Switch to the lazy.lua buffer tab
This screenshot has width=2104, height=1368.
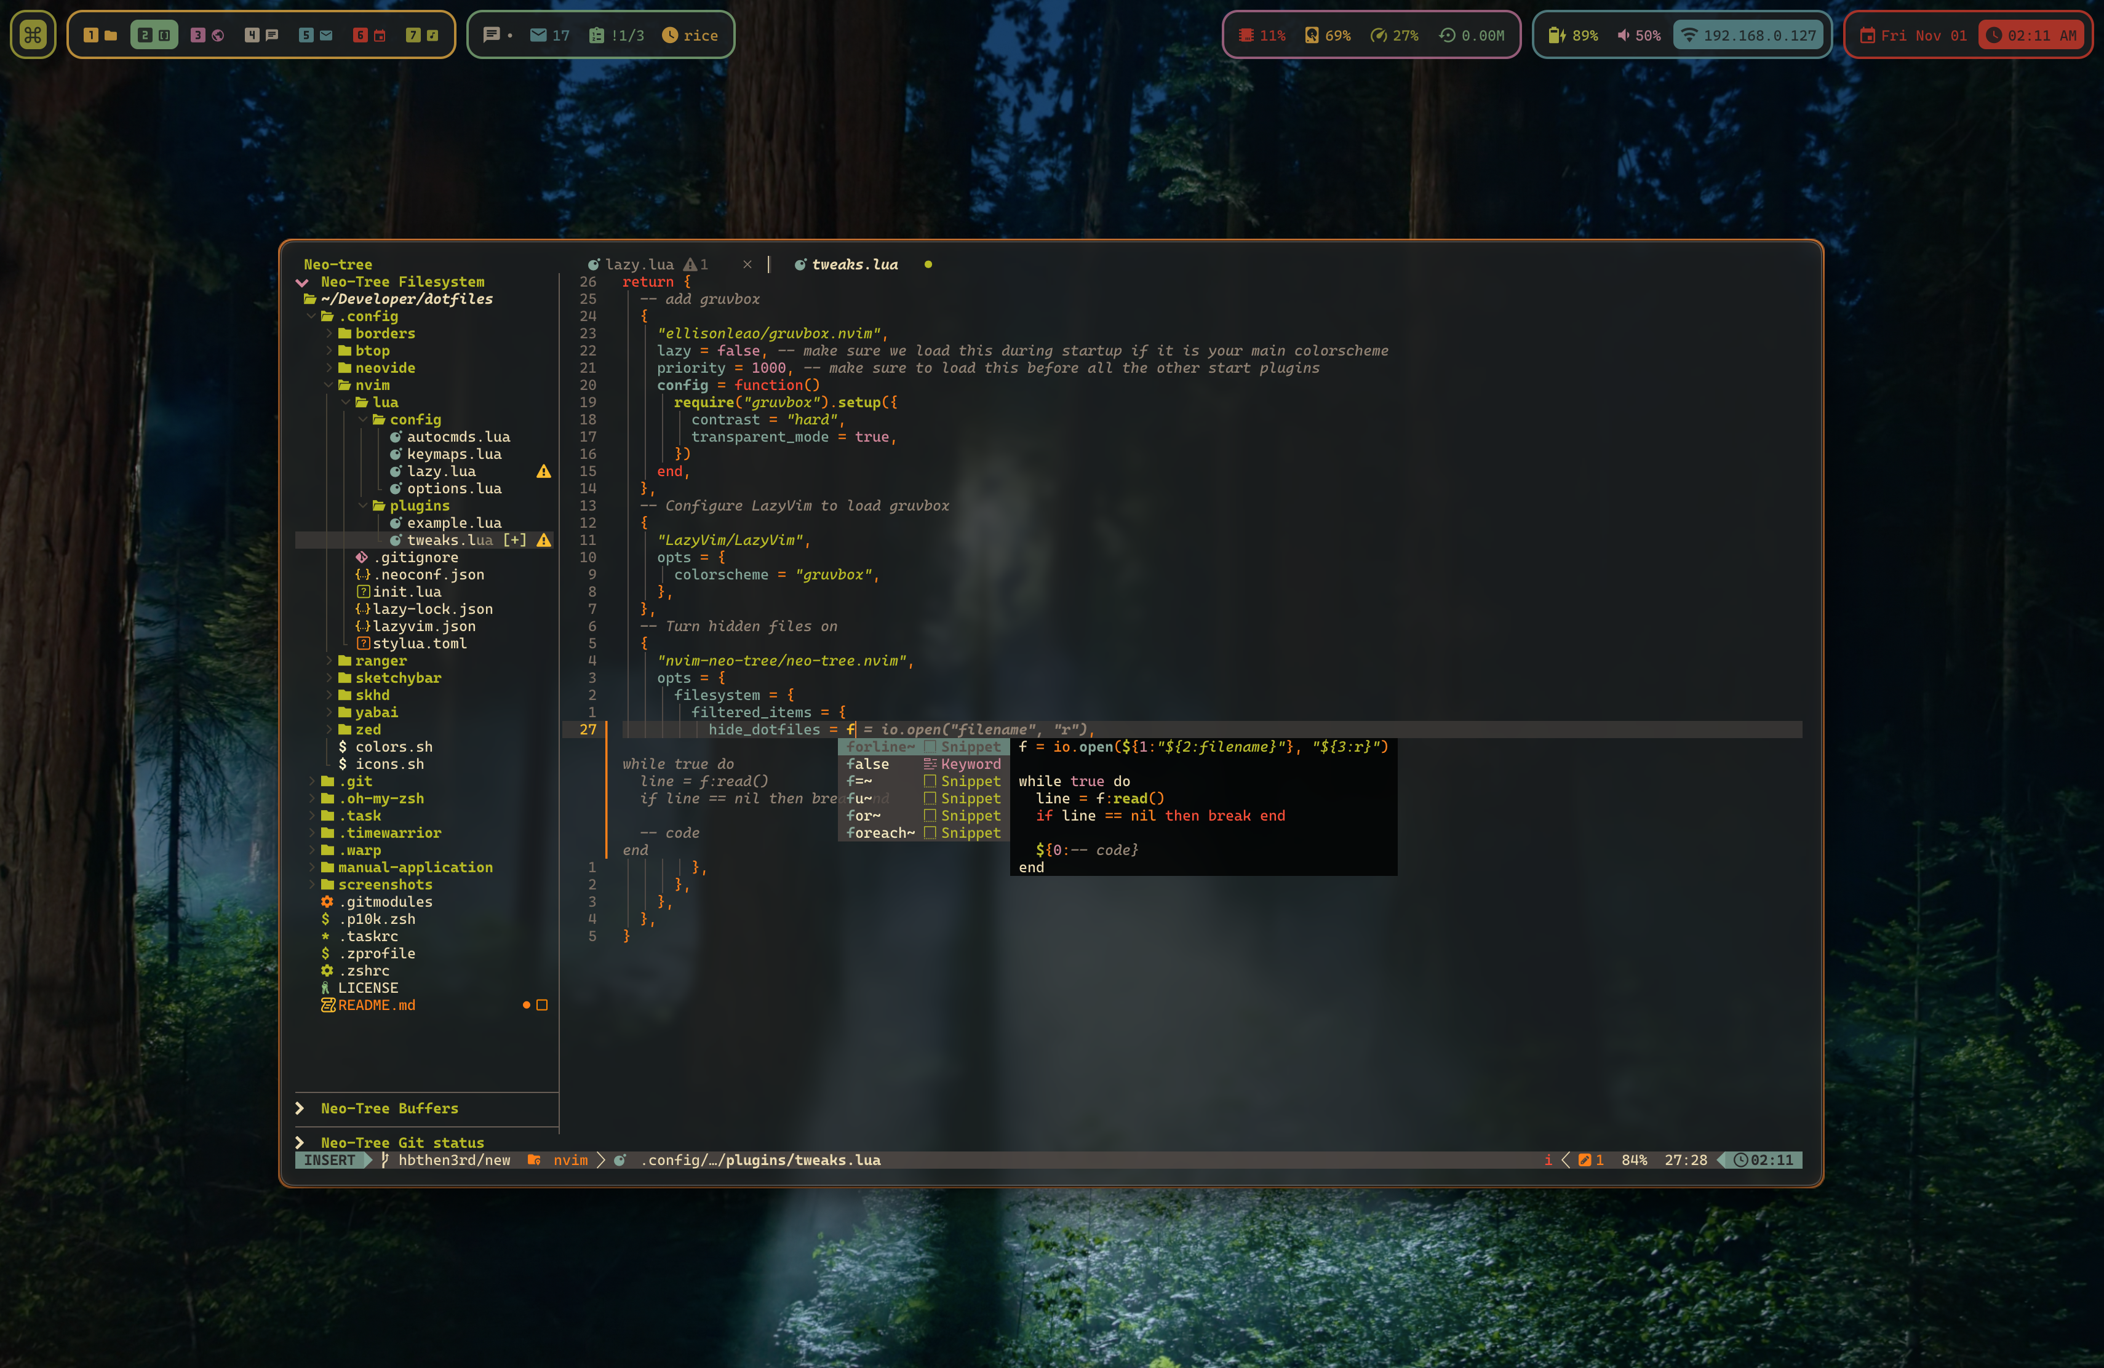(x=648, y=264)
